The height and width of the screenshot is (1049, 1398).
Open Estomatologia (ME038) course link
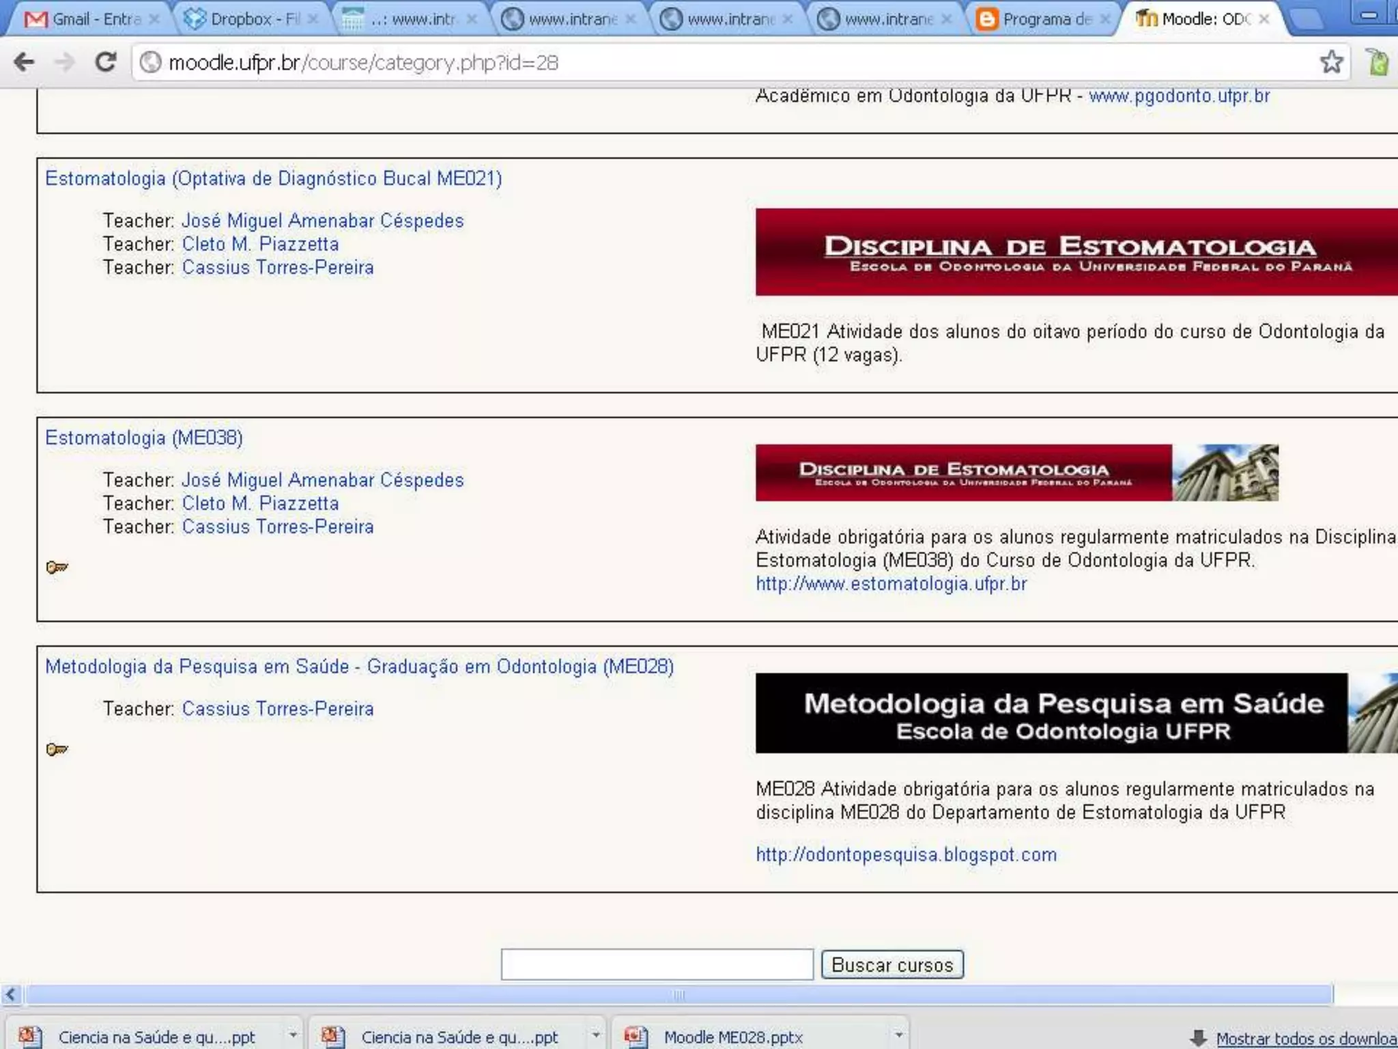click(x=144, y=438)
